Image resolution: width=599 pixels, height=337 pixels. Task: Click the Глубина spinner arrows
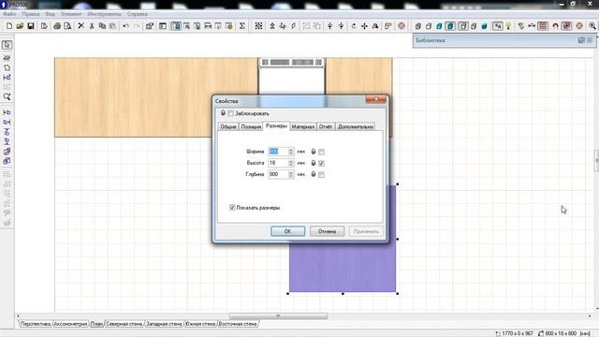pyautogui.click(x=291, y=175)
